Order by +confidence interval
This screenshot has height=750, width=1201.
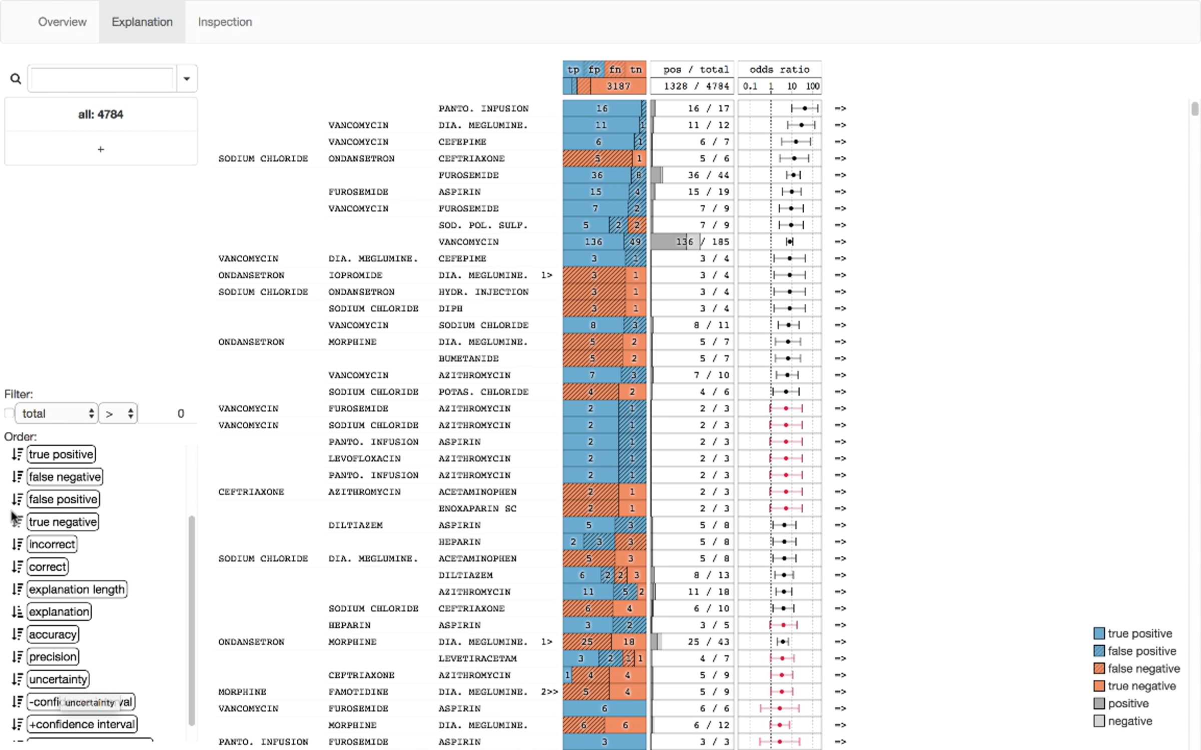point(82,724)
